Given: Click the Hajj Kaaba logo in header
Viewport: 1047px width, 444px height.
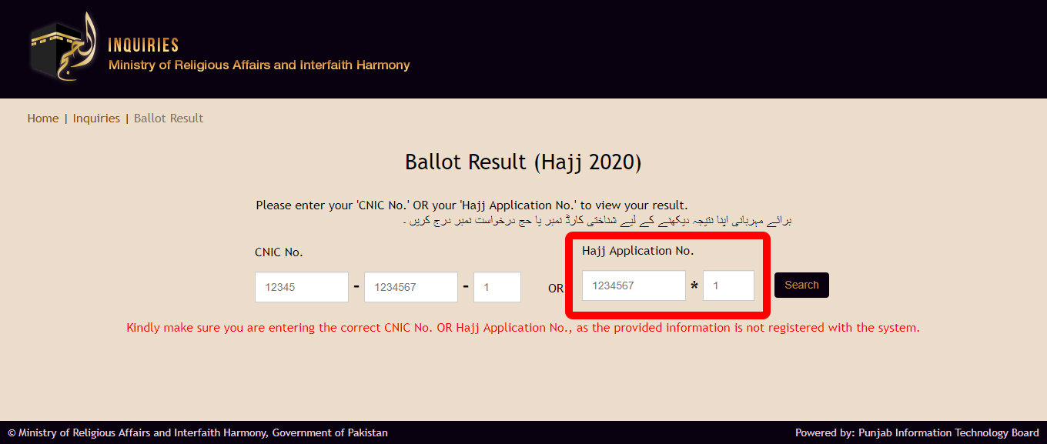Looking at the screenshot, I should point(65,47).
